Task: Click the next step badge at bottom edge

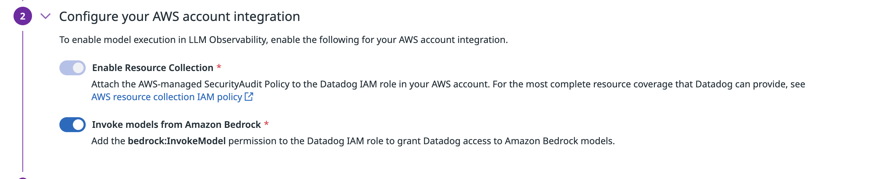Action: [x=23, y=178]
